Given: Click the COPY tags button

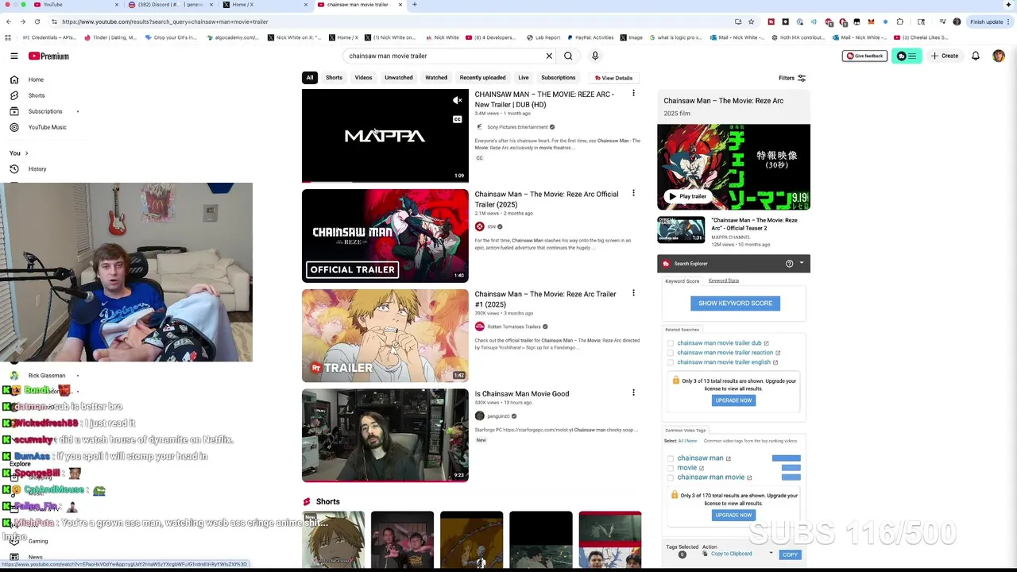Looking at the screenshot, I should 790,555.
